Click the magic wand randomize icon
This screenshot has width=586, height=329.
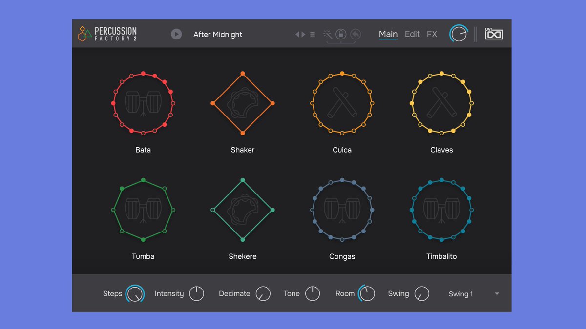[328, 34]
